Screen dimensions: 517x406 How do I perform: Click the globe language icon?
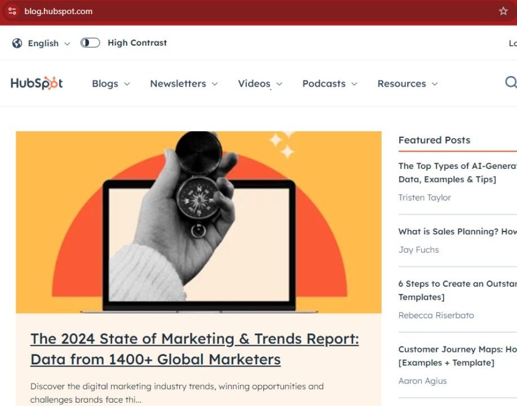[x=17, y=43]
